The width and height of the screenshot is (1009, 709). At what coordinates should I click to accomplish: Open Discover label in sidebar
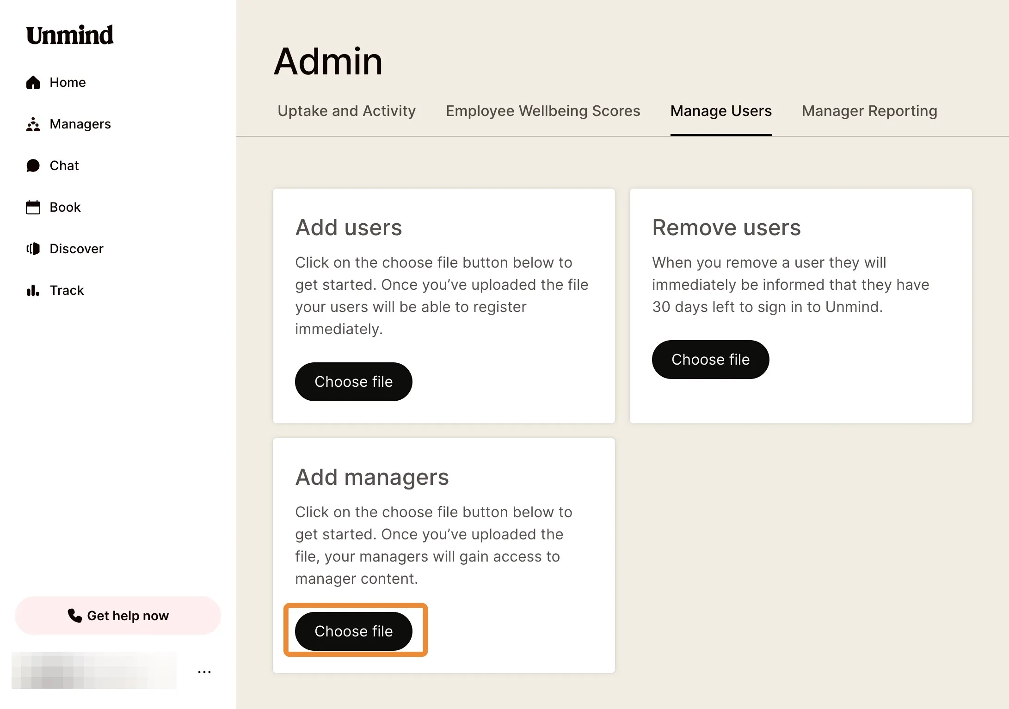point(76,249)
